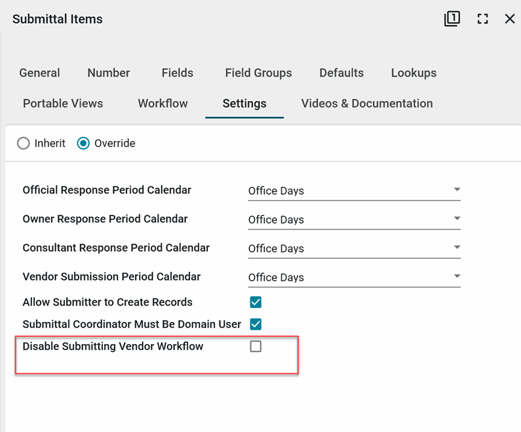Image resolution: width=521 pixels, height=432 pixels.
Task: Open the Field Groups tab
Action: coord(258,73)
